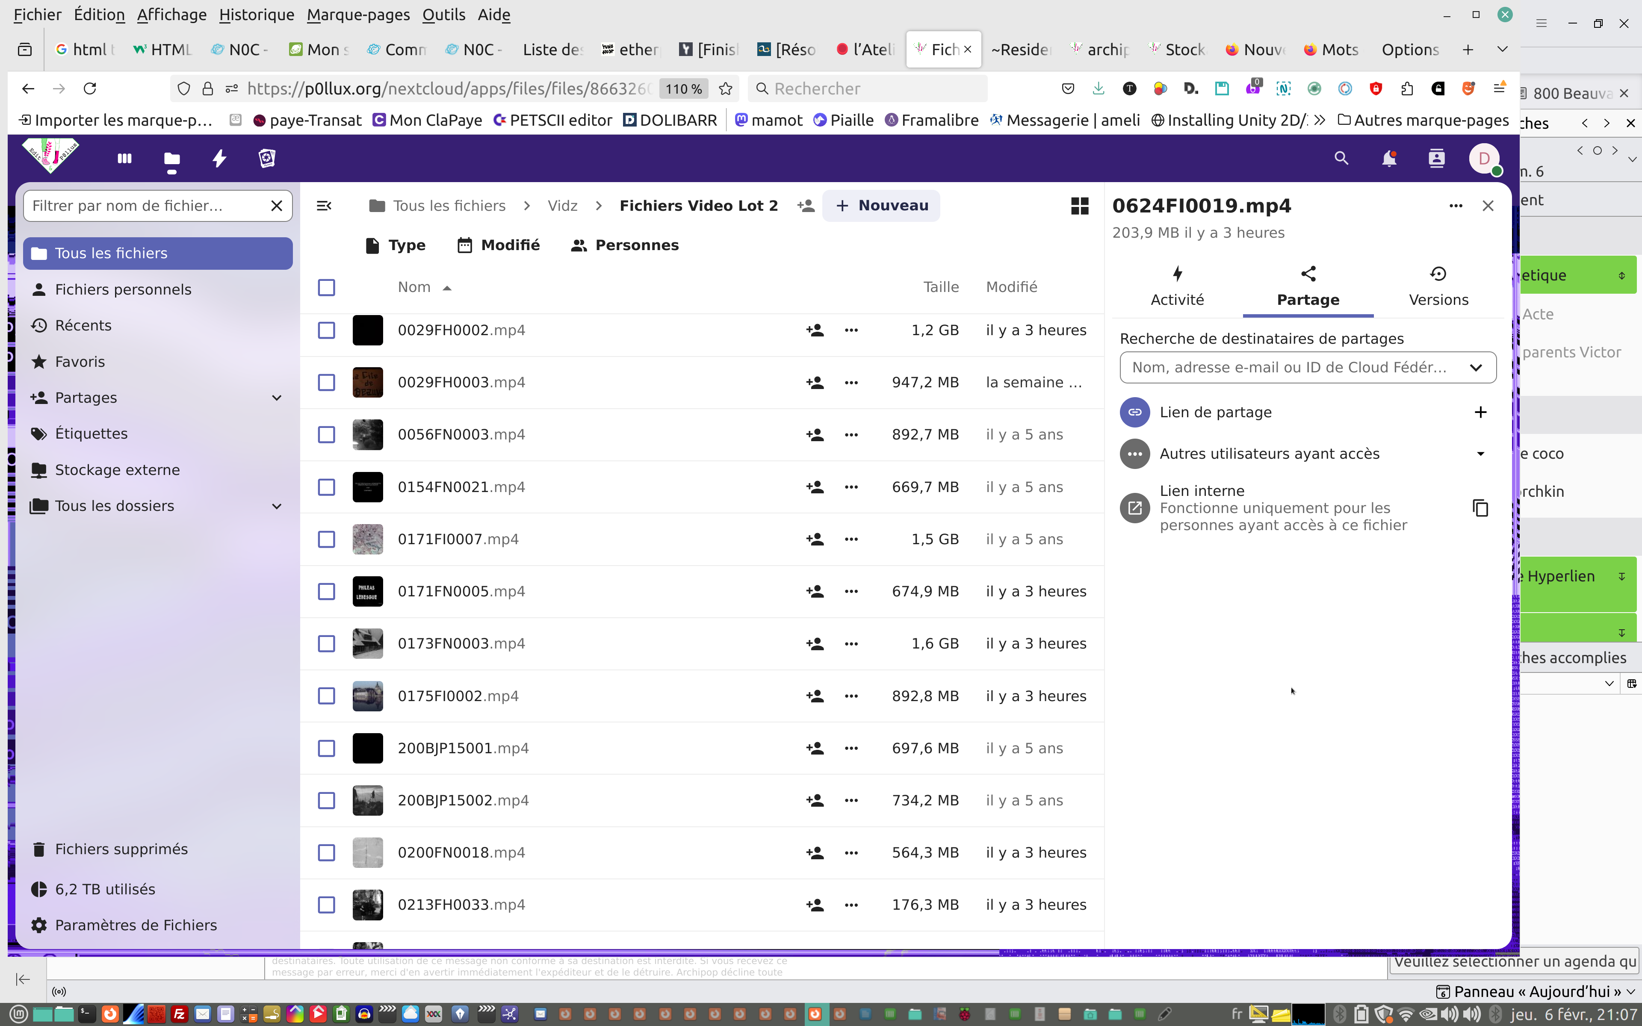Click the Nouveau button
This screenshot has width=1642, height=1026.
tap(881, 206)
